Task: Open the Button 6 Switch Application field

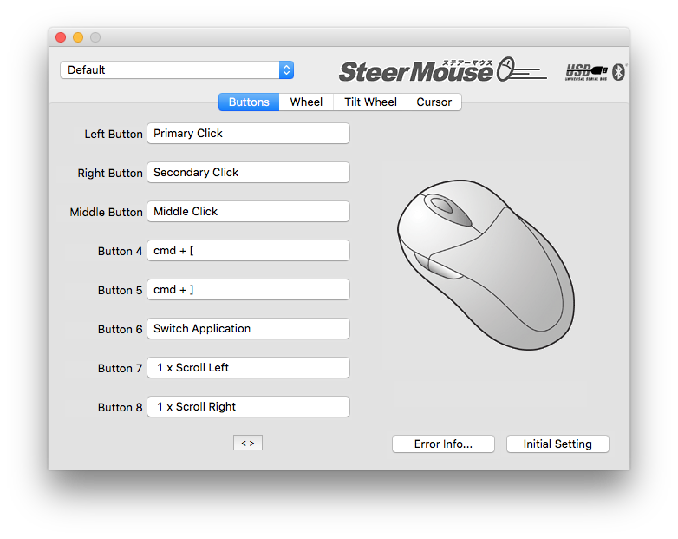Action: pyautogui.click(x=248, y=329)
